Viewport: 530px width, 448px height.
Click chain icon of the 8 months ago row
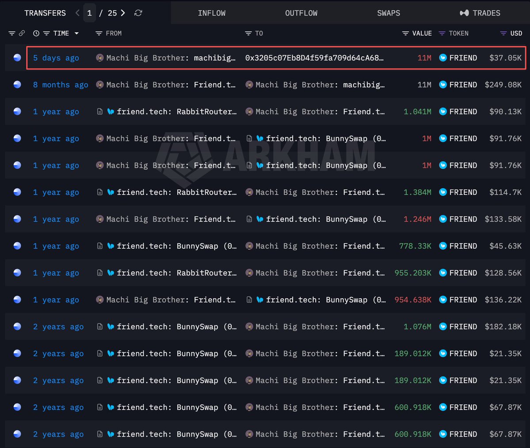[x=17, y=84]
